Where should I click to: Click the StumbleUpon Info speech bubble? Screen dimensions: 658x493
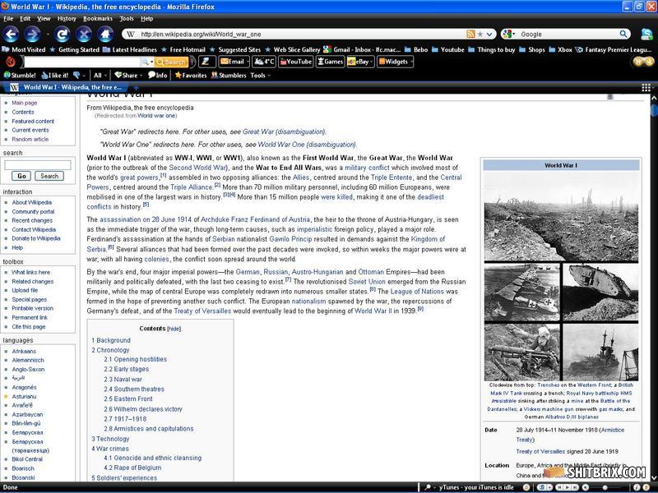tap(158, 76)
